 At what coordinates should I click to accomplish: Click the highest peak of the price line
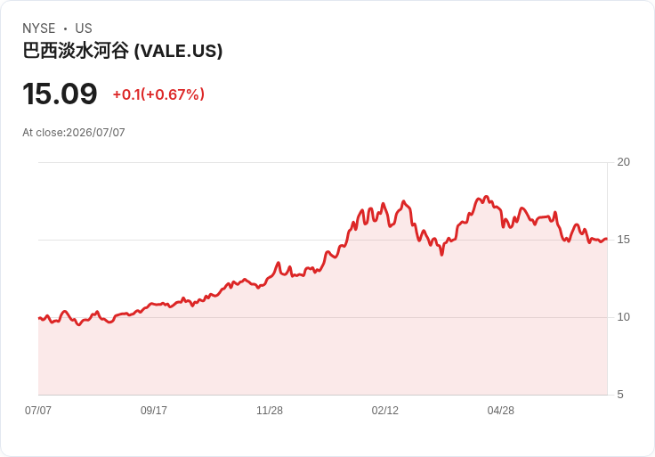(x=486, y=197)
